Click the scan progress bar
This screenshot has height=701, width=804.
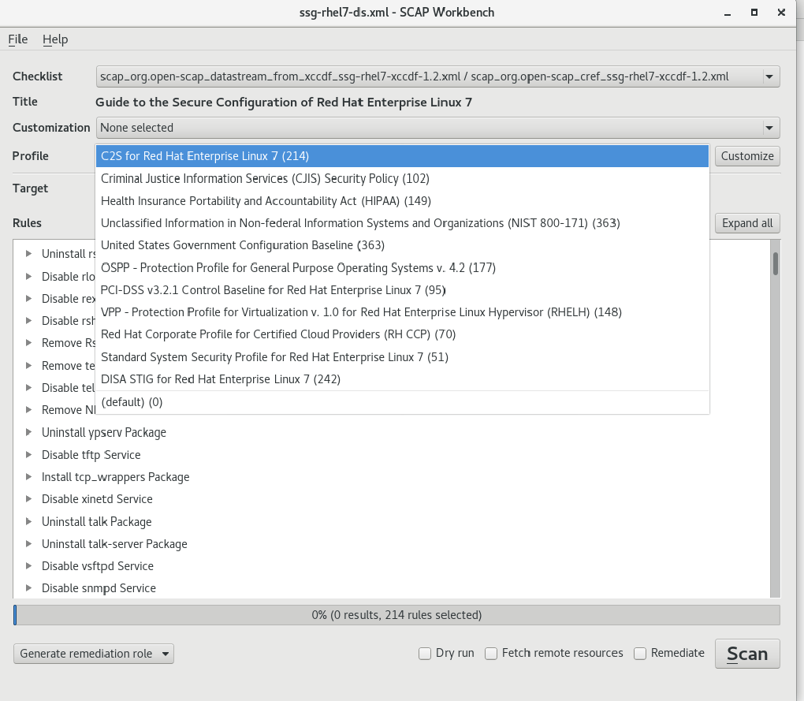point(396,615)
